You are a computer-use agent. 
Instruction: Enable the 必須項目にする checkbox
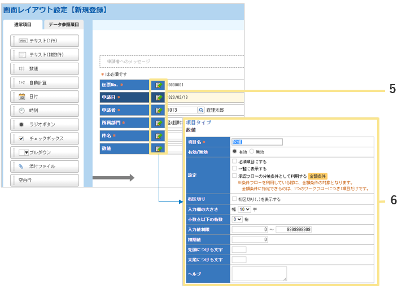click(x=234, y=161)
